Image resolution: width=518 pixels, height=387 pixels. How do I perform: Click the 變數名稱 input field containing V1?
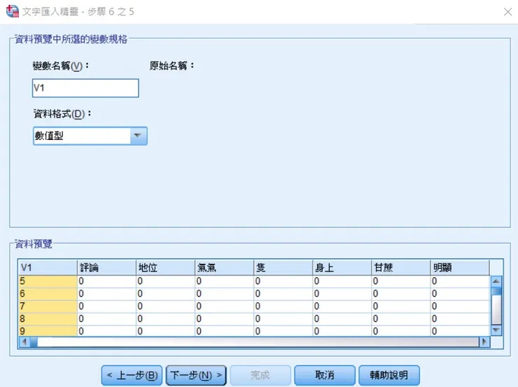point(85,88)
